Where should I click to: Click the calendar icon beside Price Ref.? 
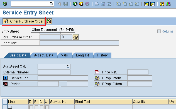pyautogui.click(x=97, y=72)
